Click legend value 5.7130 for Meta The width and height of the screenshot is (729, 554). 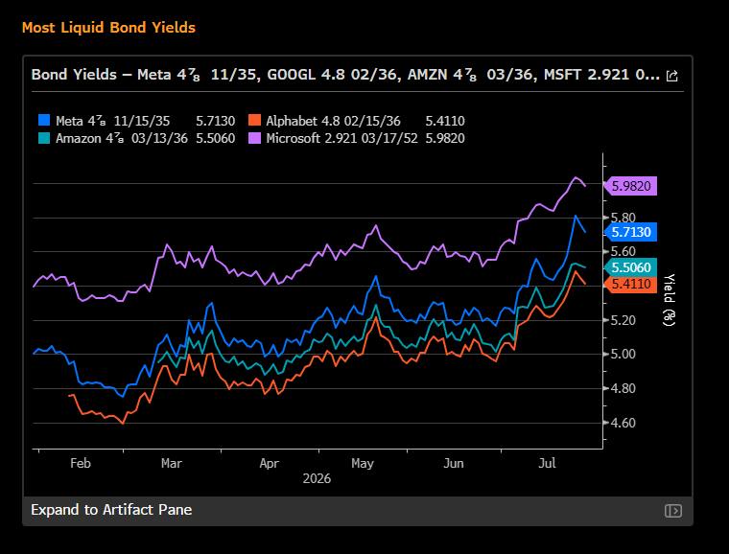coord(215,121)
